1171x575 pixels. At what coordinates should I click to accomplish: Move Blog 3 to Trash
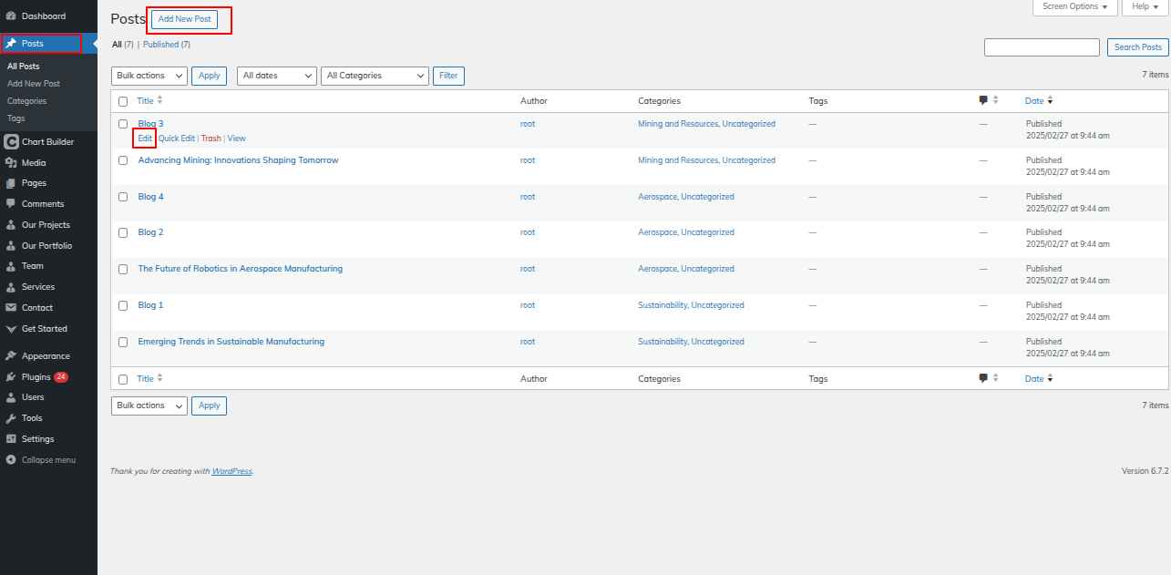(x=211, y=139)
